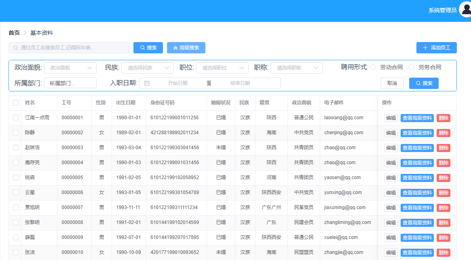The image size is (471, 260).
Task: Collapse the 高级搜索 advanced search panel
Action: (x=186, y=48)
